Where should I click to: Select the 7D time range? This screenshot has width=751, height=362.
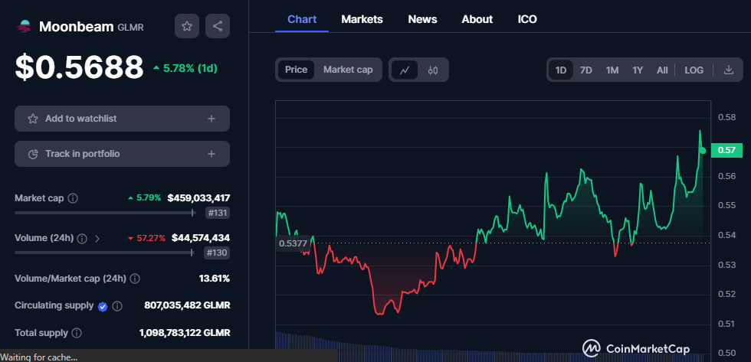click(x=585, y=70)
